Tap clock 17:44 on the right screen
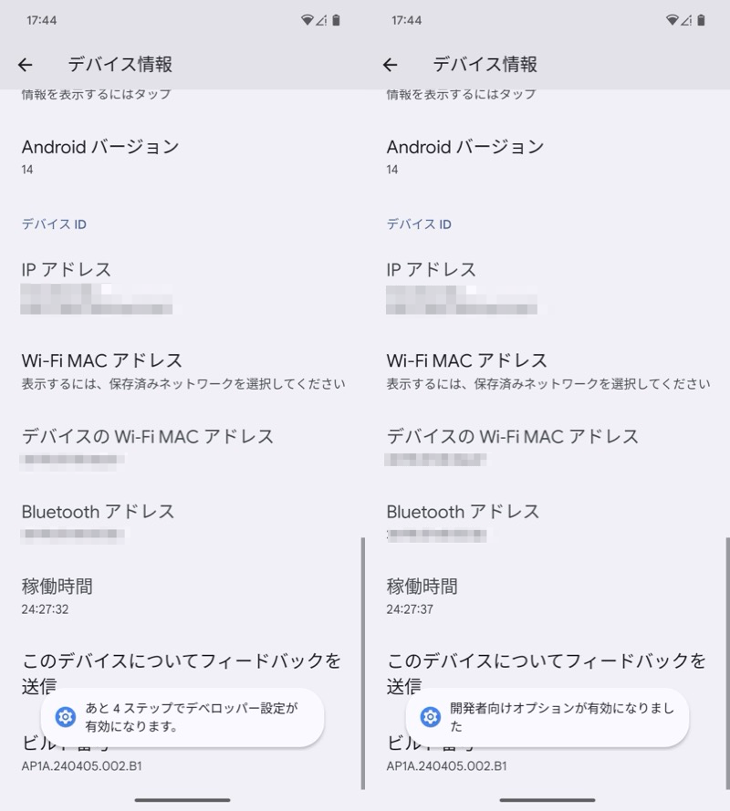This screenshot has width=730, height=811. coord(406,20)
